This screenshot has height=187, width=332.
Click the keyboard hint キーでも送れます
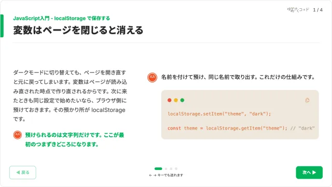click(166, 175)
